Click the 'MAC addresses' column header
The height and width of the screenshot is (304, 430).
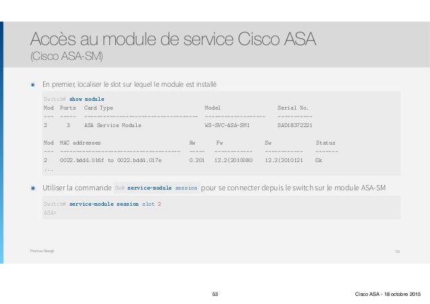[80, 143]
